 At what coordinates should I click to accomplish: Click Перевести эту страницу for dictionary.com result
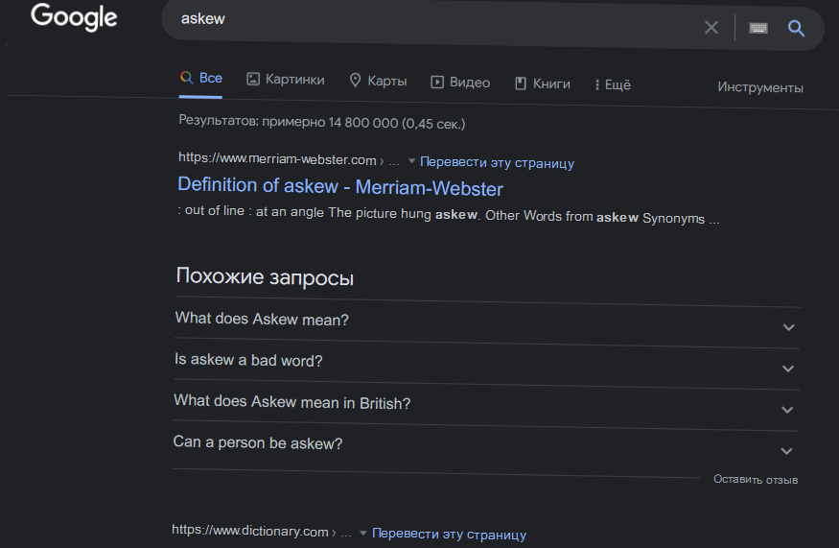[x=449, y=534]
